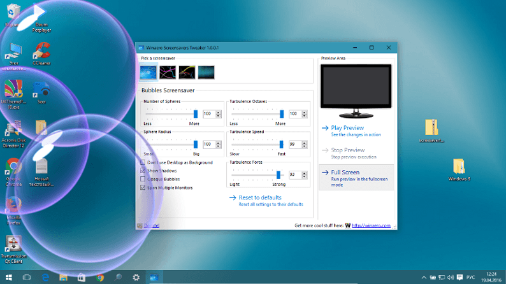Open File Explorer from taskbar
Viewport: 506px width, 284px height.
(x=63, y=277)
